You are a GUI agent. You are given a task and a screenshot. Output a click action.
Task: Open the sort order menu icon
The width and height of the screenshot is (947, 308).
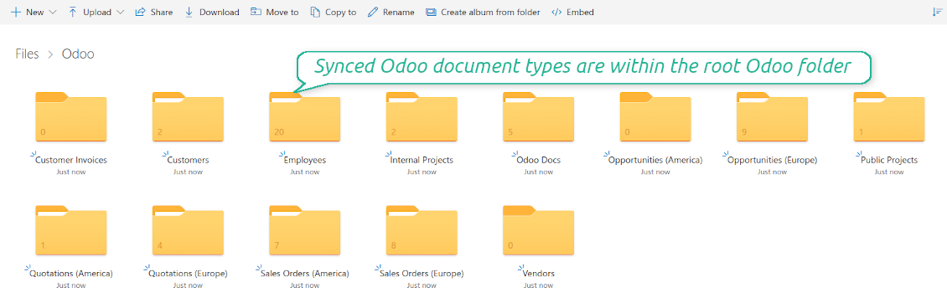pos(937,12)
